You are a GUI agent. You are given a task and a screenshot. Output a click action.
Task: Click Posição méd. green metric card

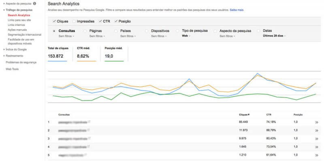[x=114, y=54]
